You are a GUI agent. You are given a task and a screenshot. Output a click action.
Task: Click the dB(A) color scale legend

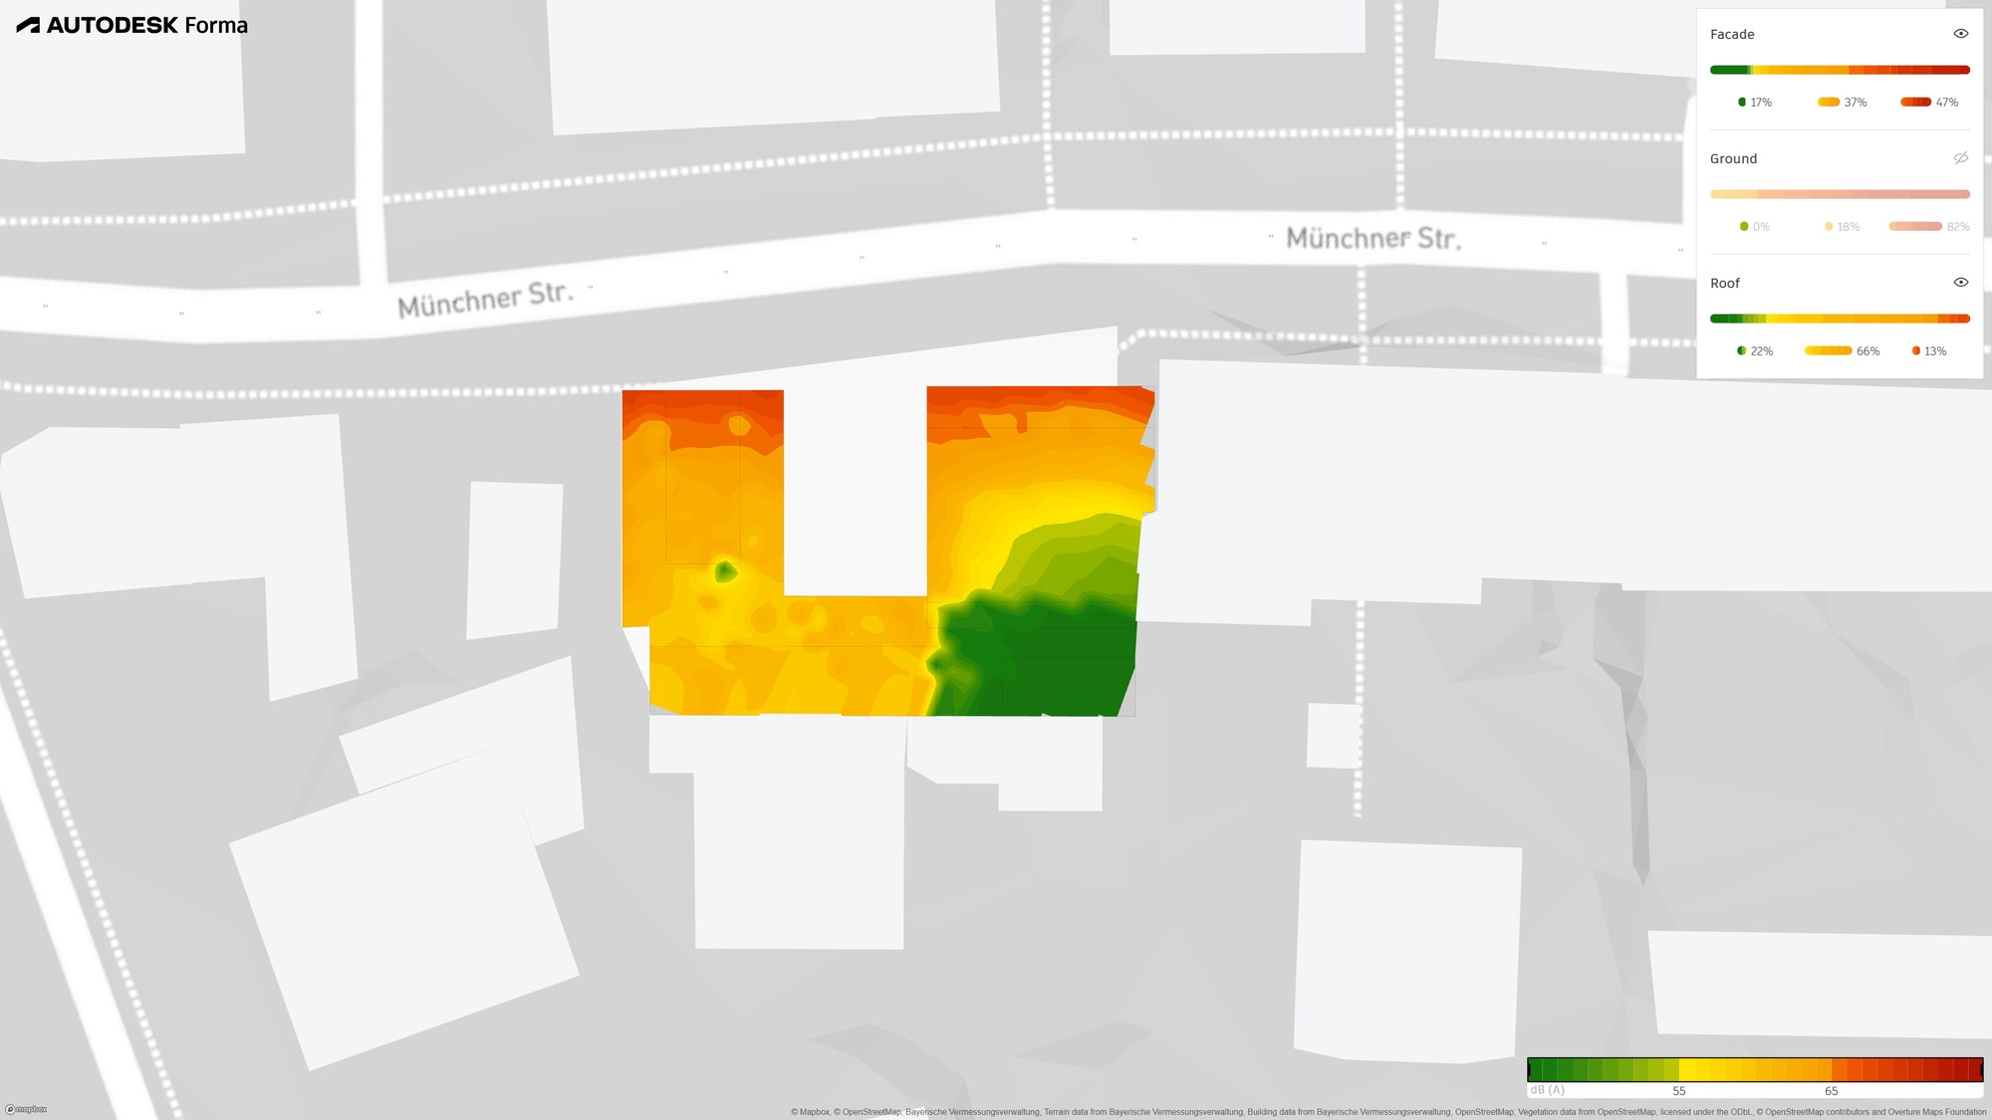(x=1754, y=1070)
